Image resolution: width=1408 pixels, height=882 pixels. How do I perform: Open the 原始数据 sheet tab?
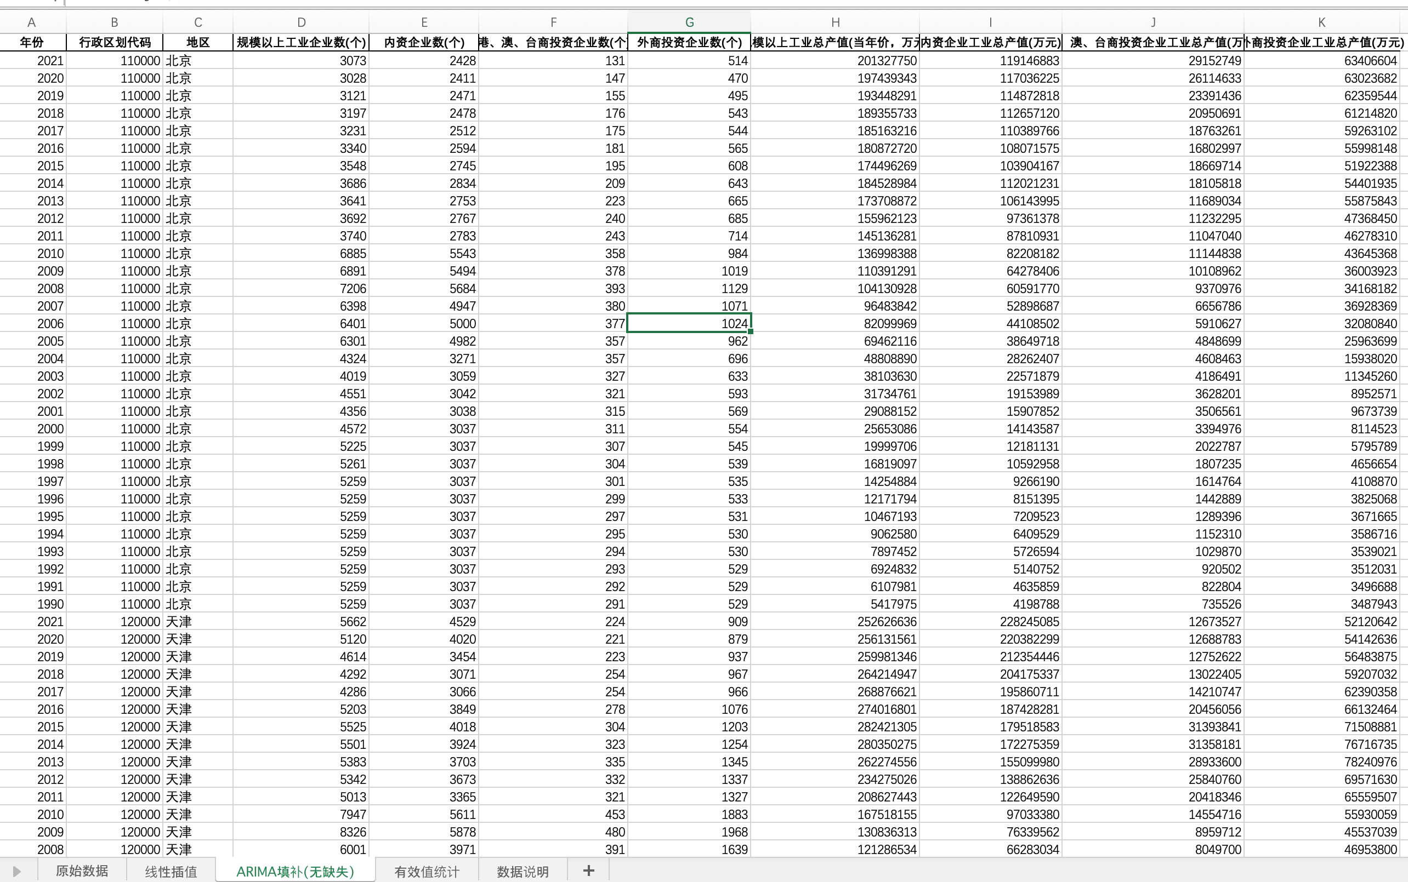click(x=82, y=871)
